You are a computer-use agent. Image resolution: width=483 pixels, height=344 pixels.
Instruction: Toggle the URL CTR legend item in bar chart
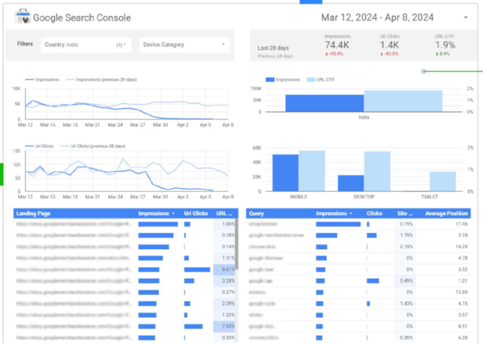(x=323, y=80)
